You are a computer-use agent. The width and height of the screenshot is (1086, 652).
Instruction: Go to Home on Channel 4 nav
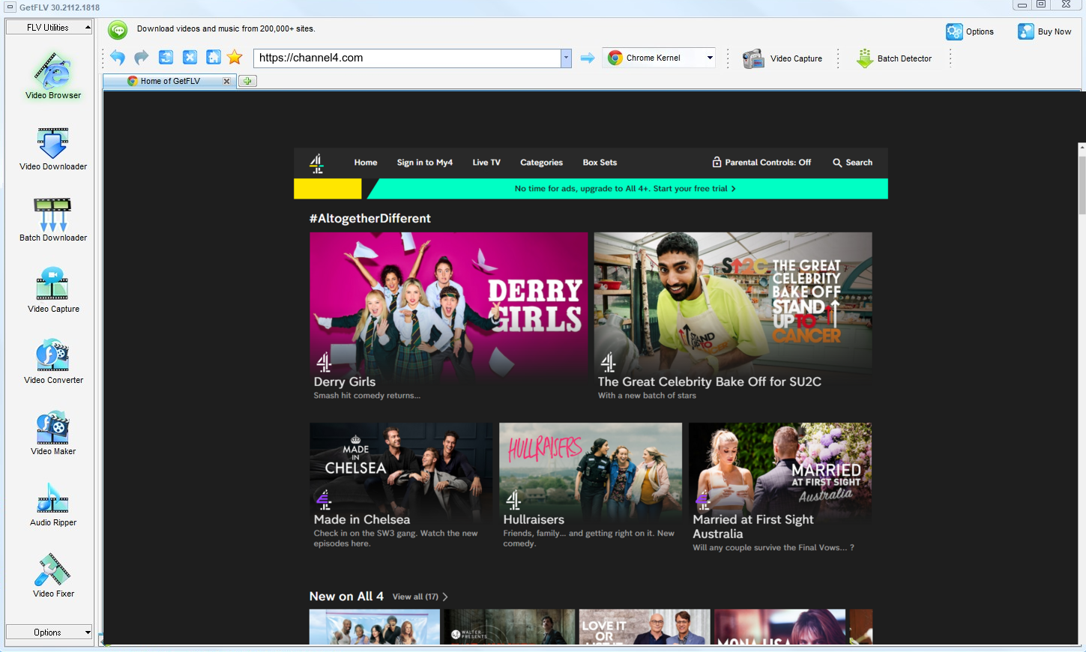pyautogui.click(x=366, y=163)
